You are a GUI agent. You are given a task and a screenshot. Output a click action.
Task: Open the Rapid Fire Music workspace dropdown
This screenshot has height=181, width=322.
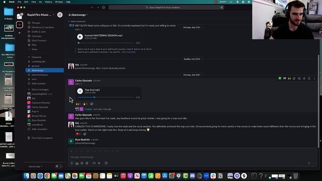[41, 15]
